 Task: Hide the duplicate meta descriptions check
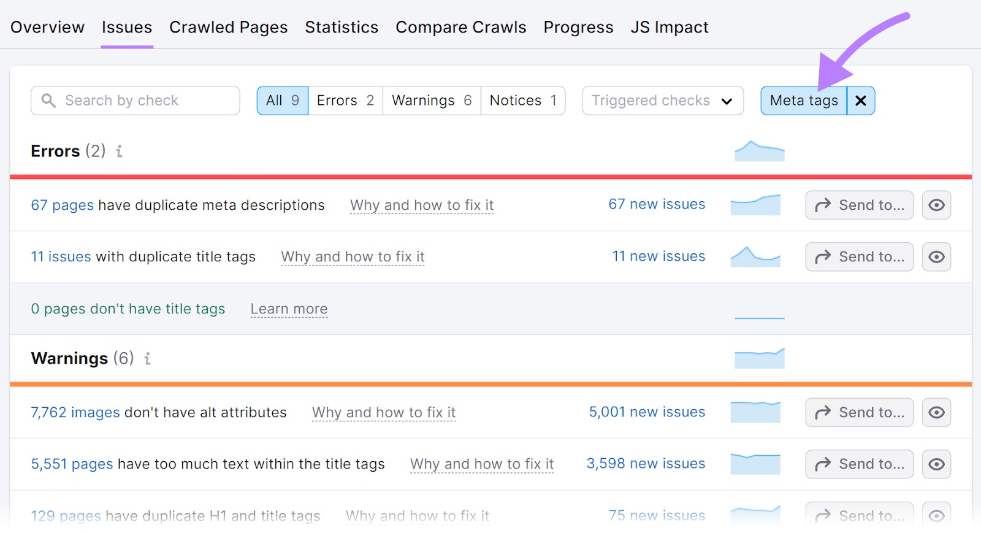[937, 205]
